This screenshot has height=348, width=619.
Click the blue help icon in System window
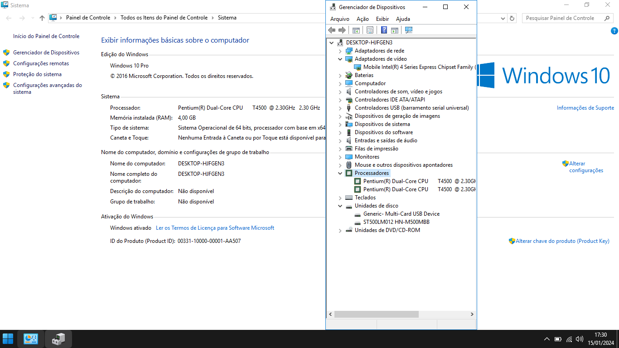point(614,31)
